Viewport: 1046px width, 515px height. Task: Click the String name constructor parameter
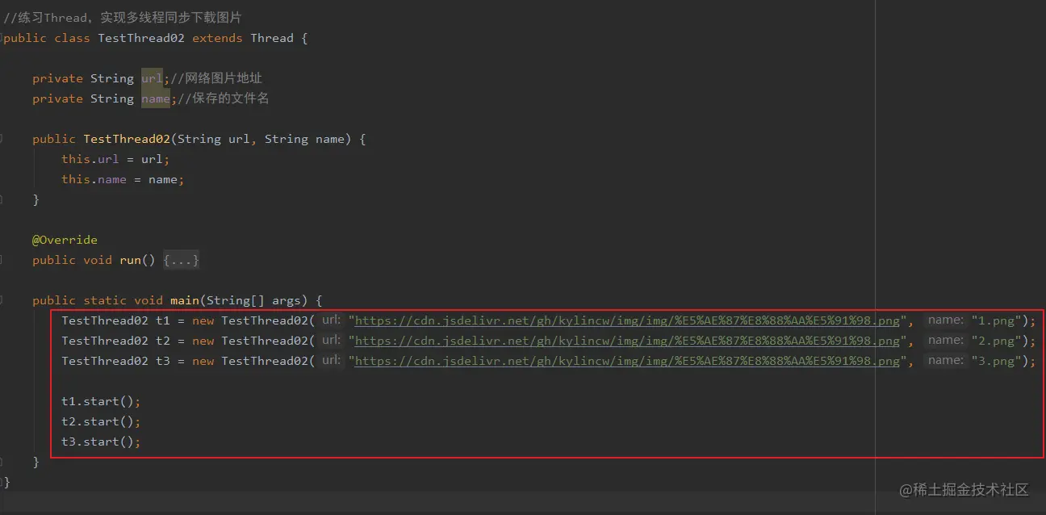304,139
